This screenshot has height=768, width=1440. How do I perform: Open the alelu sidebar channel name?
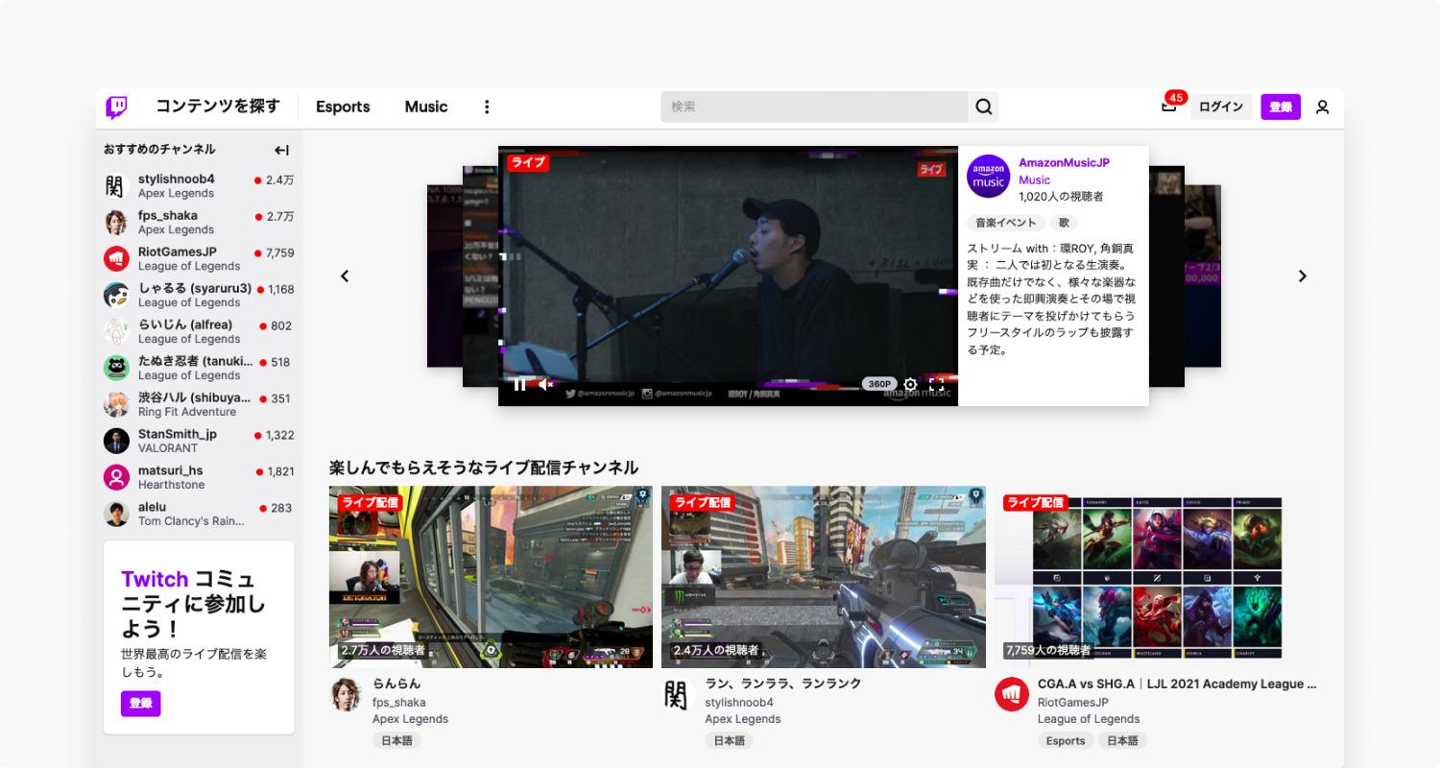tap(152, 507)
